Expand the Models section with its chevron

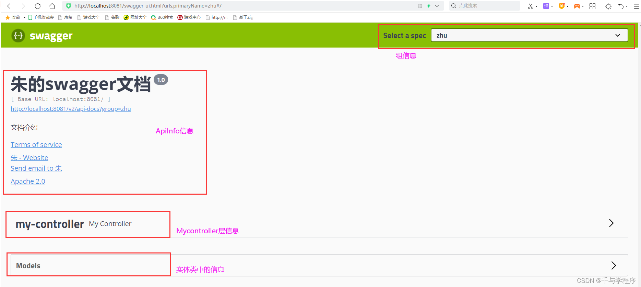[614, 265]
